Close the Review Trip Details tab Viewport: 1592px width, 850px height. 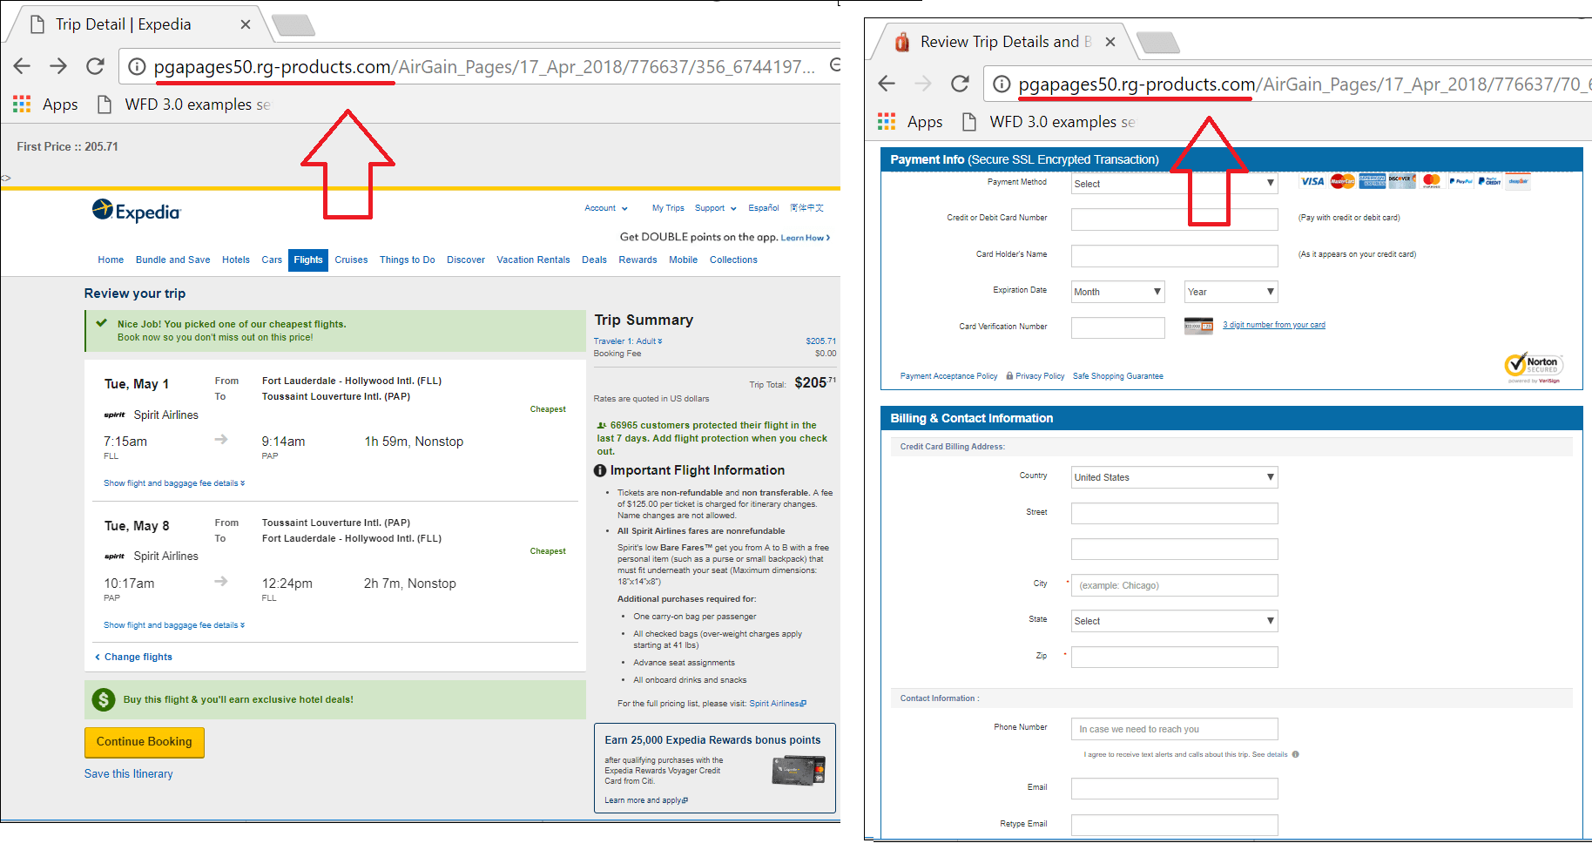tap(1110, 42)
